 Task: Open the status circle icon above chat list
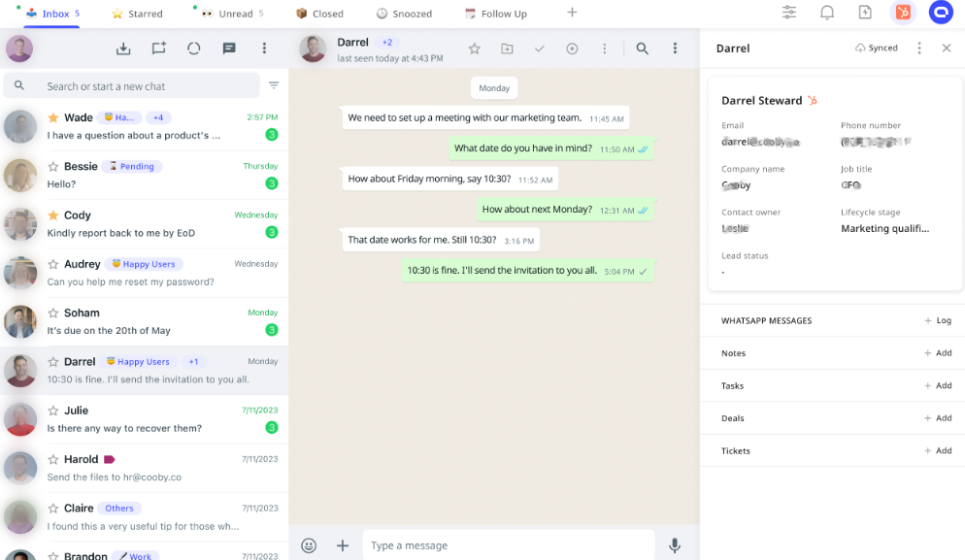[194, 49]
